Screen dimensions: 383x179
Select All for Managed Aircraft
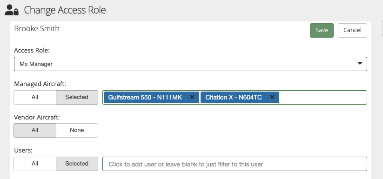[x=35, y=97]
